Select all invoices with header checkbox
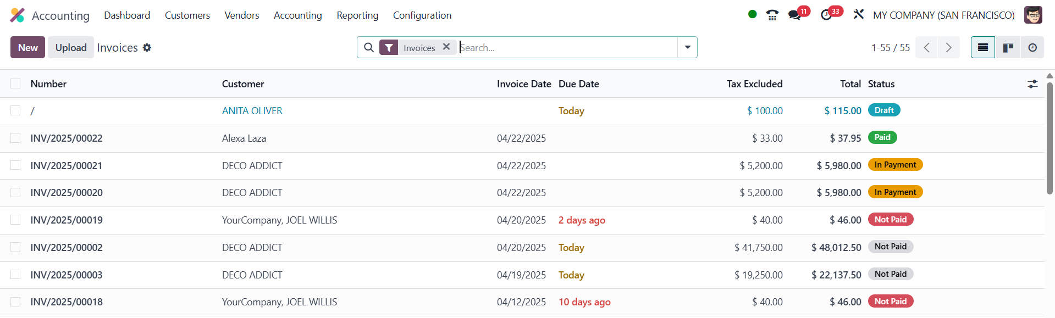The height and width of the screenshot is (318, 1055). click(15, 83)
